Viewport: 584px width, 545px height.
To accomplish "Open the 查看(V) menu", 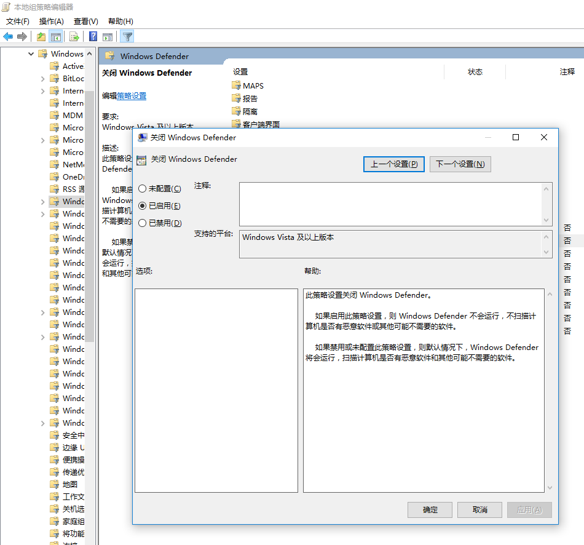I will coord(85,22).
